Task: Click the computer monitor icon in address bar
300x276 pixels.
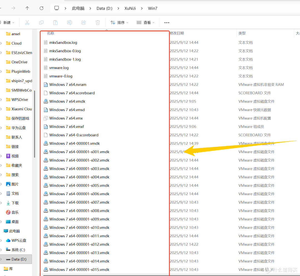Action: click(56, 8)
